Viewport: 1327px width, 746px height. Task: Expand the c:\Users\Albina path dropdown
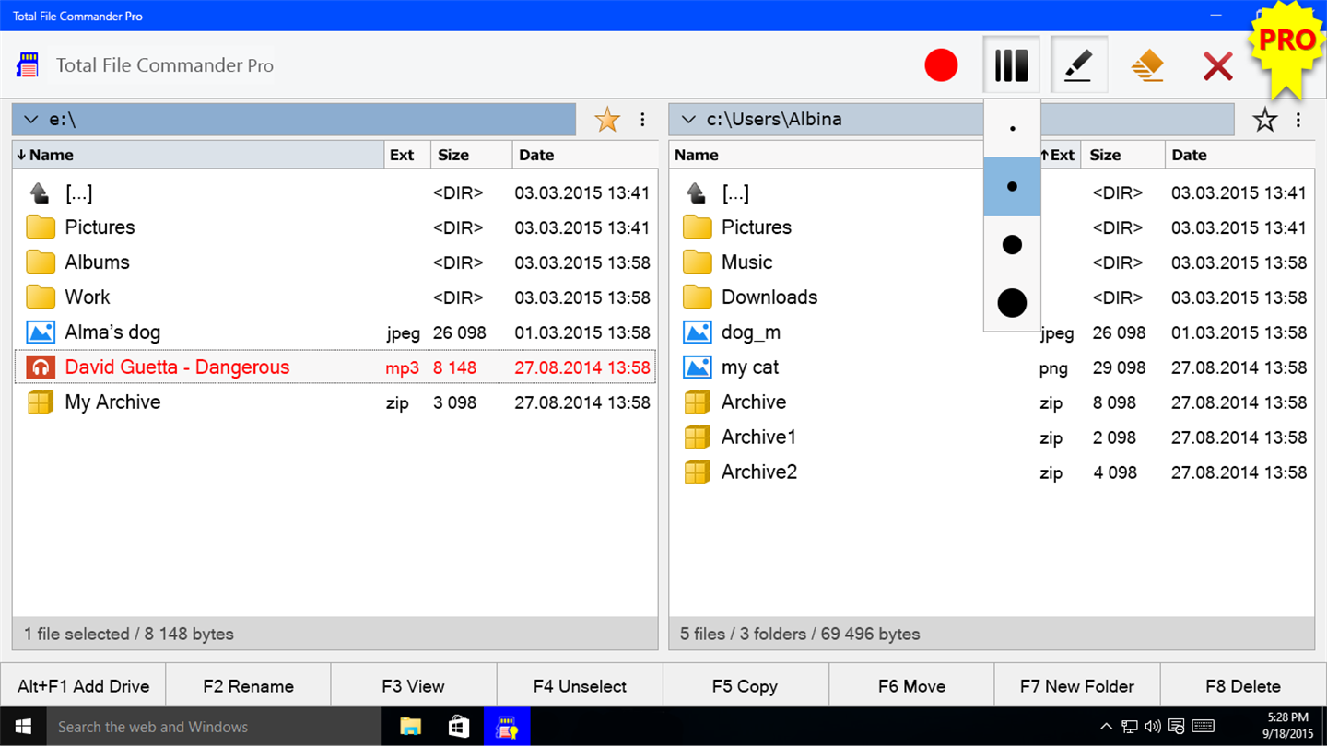click(x=688, y=120)
